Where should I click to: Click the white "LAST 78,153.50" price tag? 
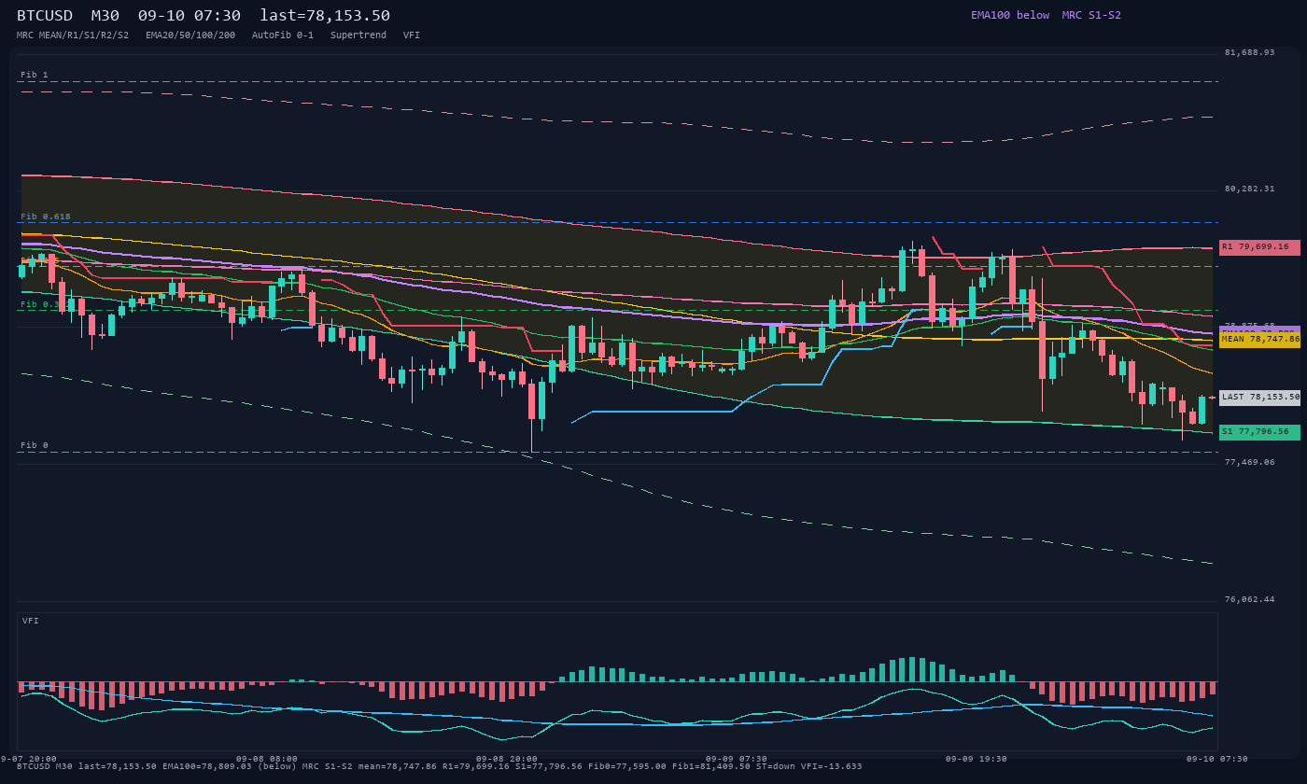[1259, 398]
